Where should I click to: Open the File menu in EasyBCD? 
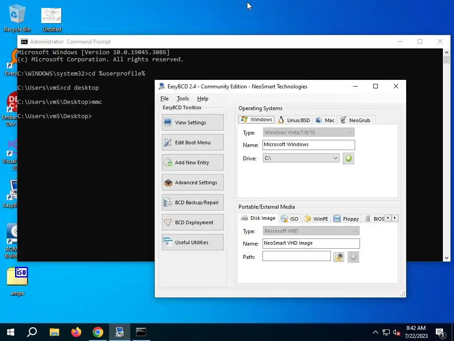pos(164,99)
